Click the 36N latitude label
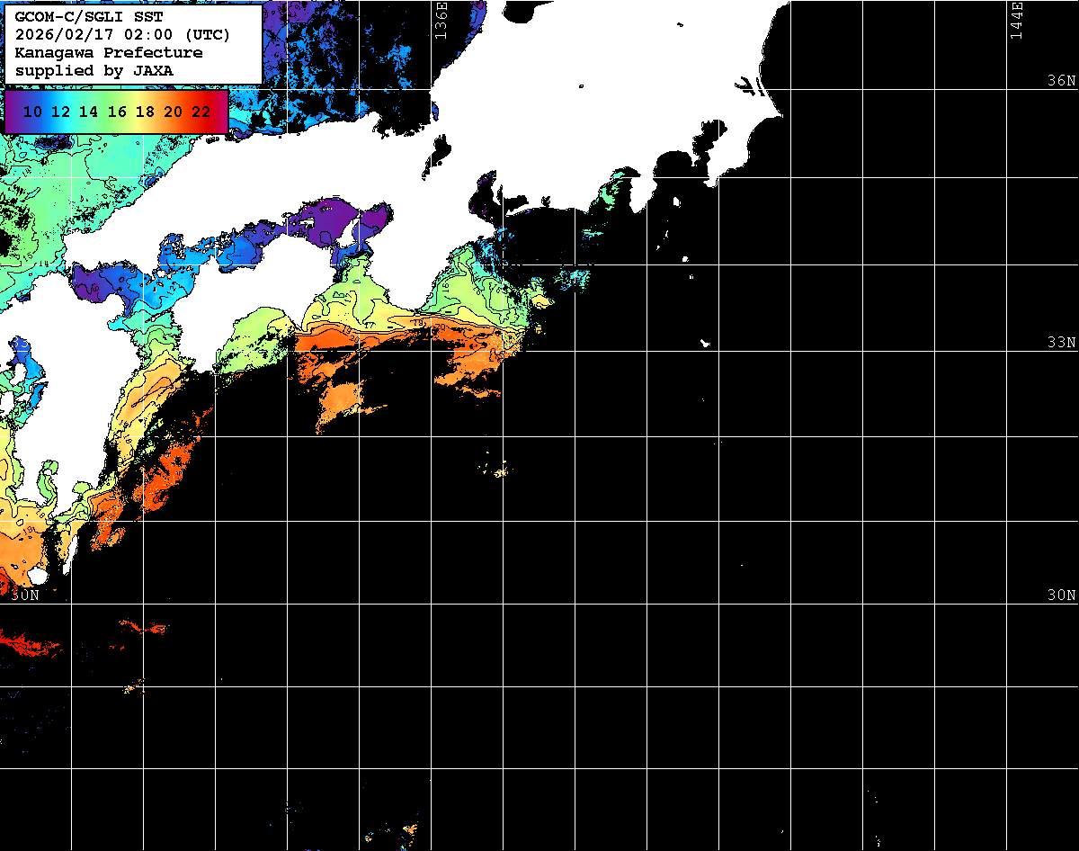 pos(1061,81)
